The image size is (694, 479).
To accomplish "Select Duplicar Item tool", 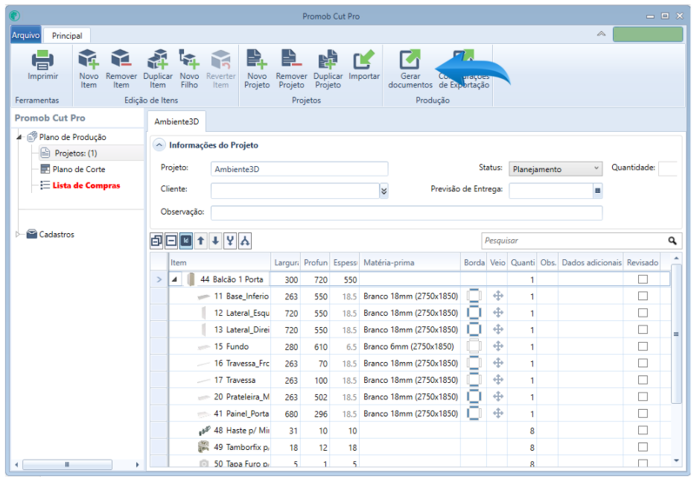I will (158, 69).
